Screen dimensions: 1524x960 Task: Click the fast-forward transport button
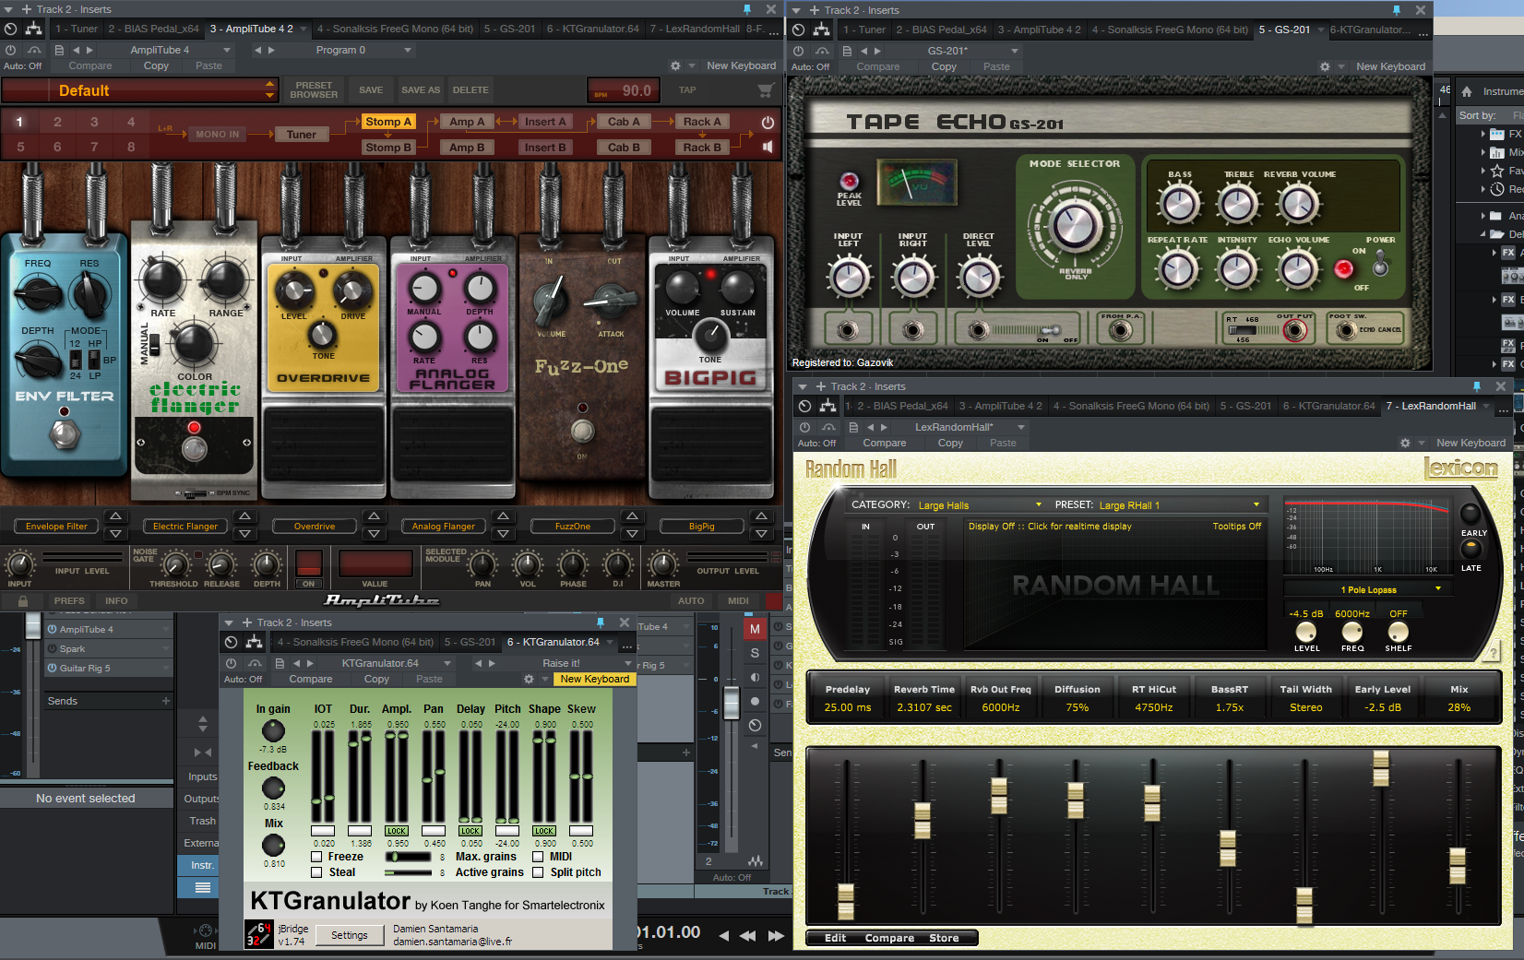tap(777, 935)
